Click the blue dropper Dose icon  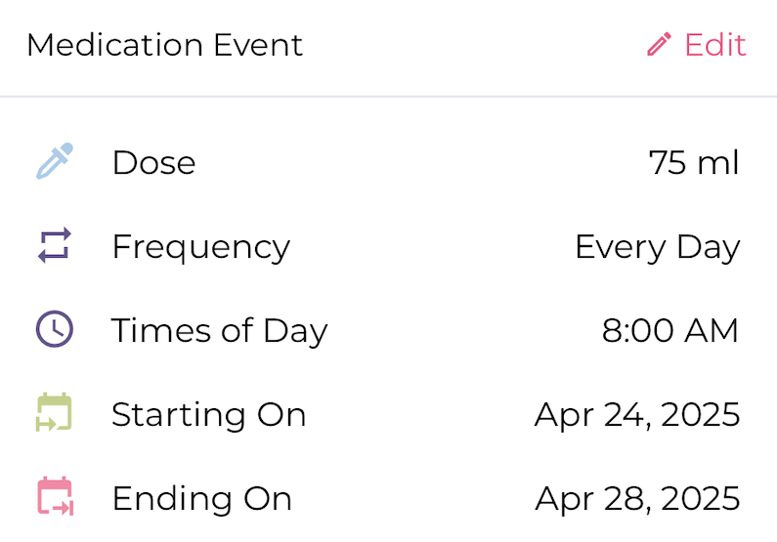click(x=55, y=162)
